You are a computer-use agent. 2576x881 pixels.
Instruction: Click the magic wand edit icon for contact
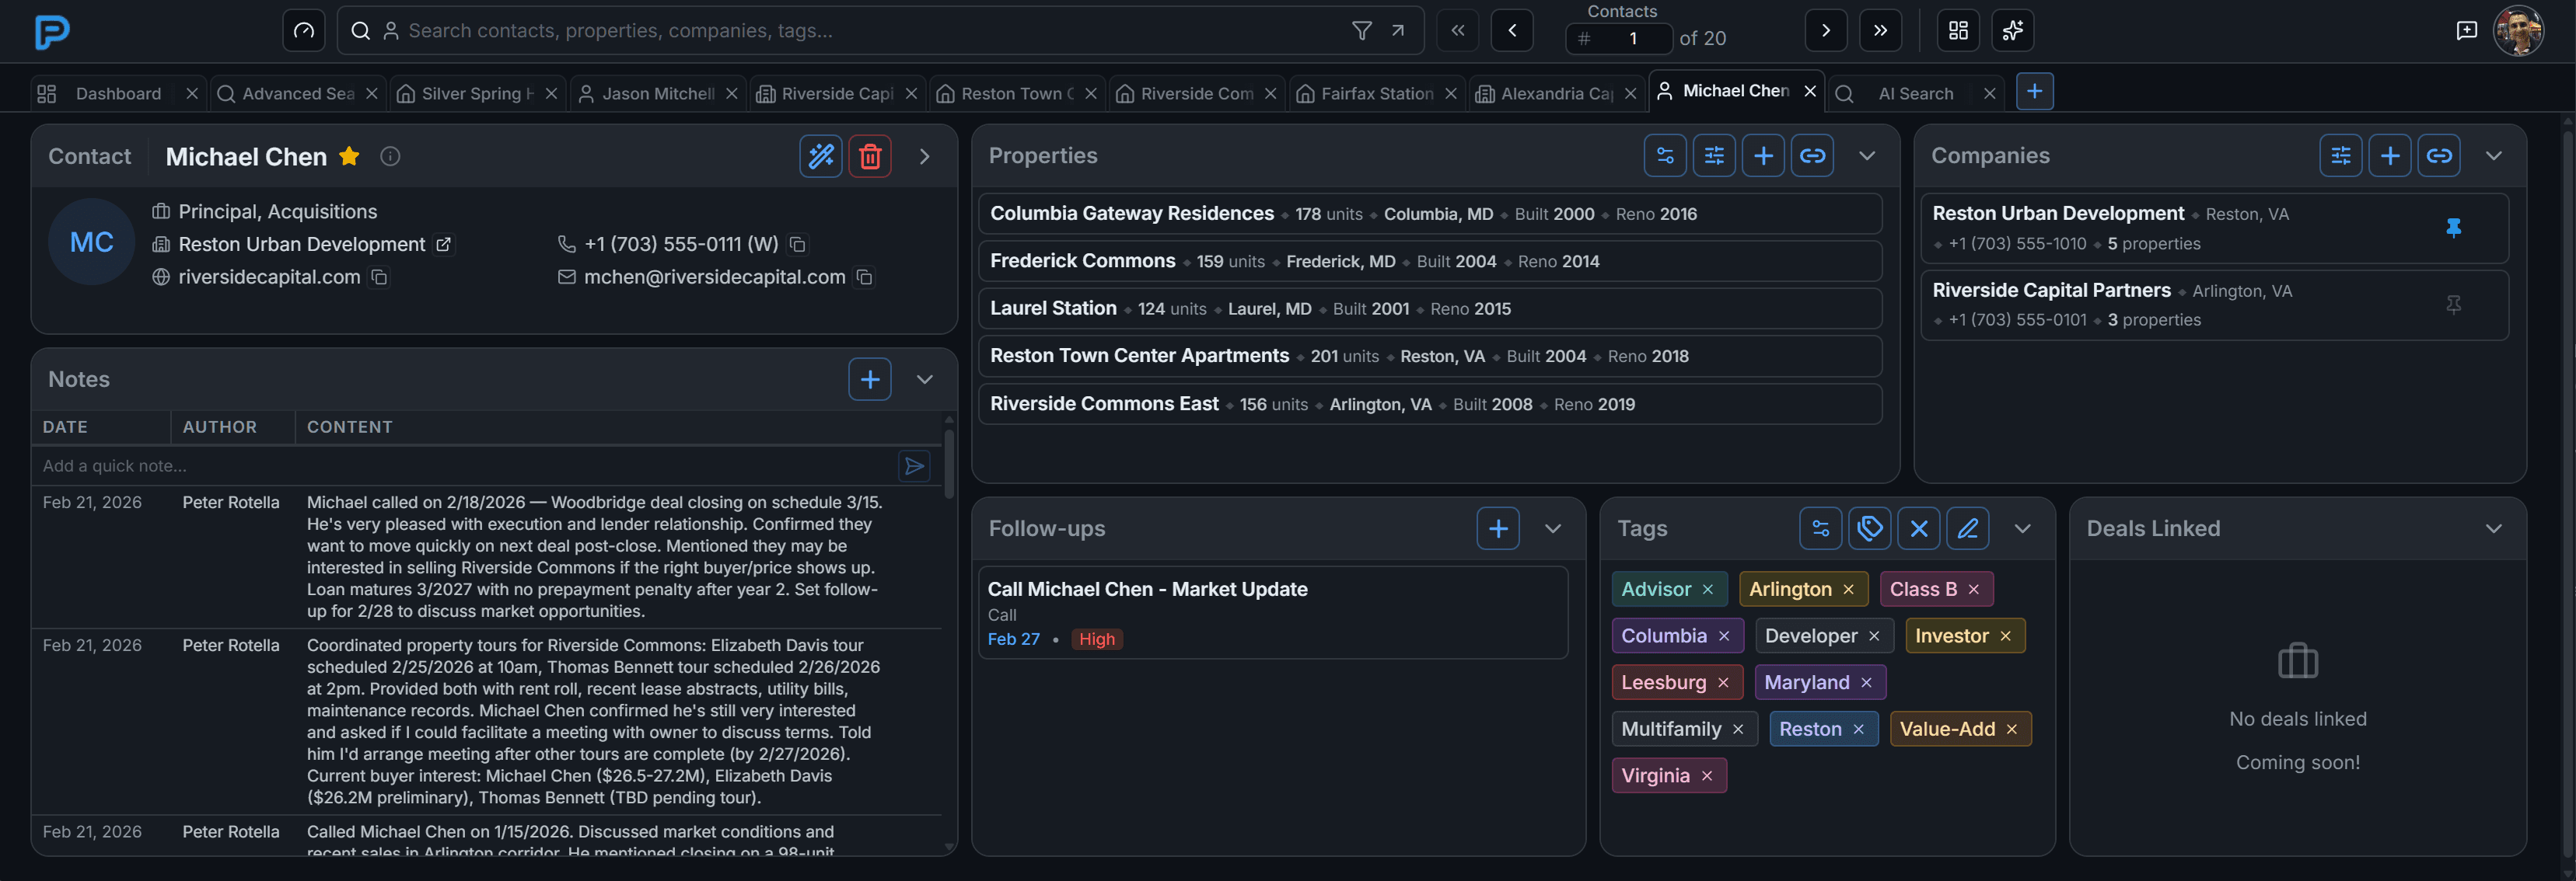(x=820, y=156)
